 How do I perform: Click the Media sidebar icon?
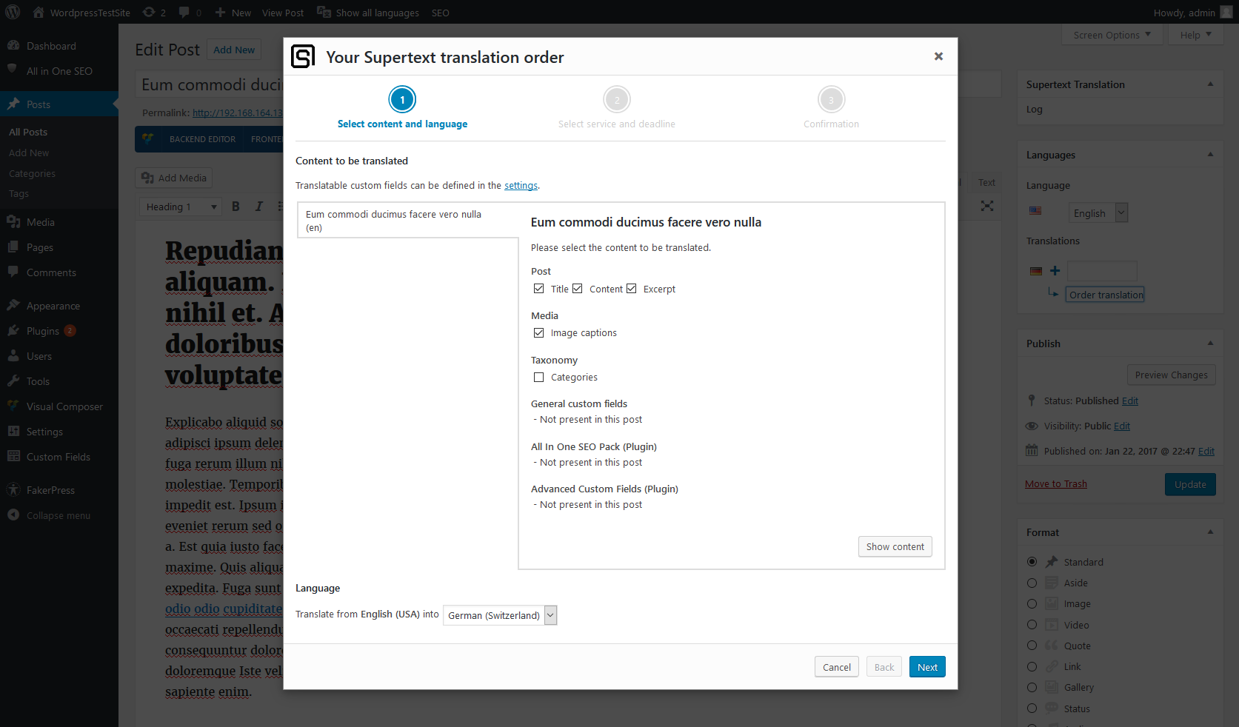click(x=13, y=222)
